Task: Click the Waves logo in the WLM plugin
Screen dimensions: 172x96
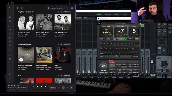Action: pyautogui.click(x=99, y=23)
